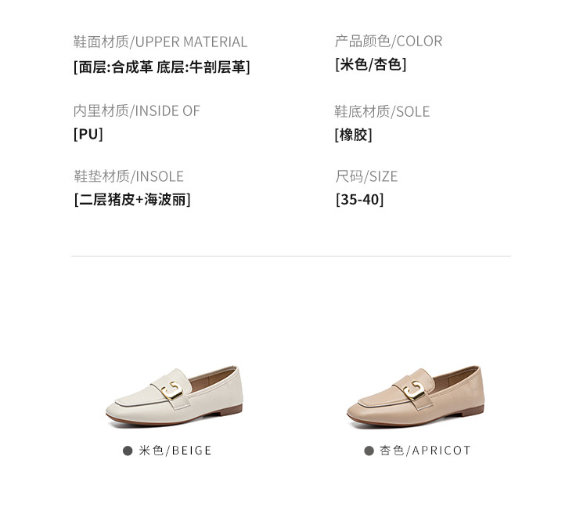Click the 尺码/SIZE heading
587x525 pixels.
[366, 176]
